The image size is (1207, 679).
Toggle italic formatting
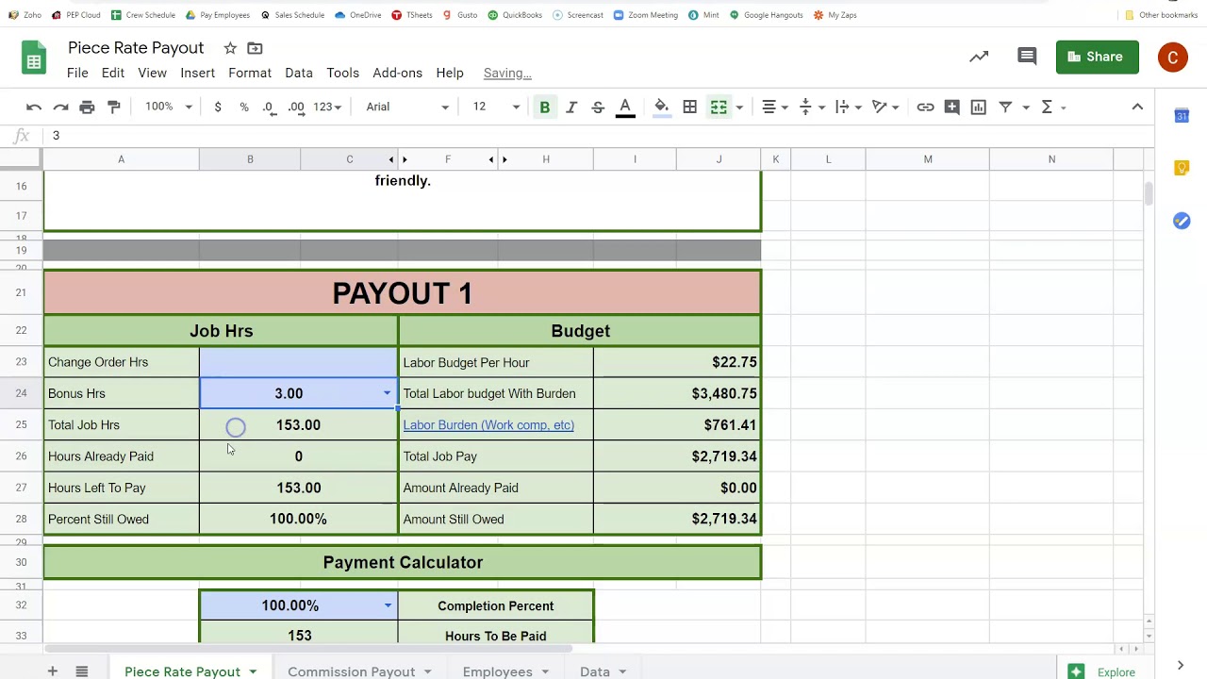click(570, 108)
